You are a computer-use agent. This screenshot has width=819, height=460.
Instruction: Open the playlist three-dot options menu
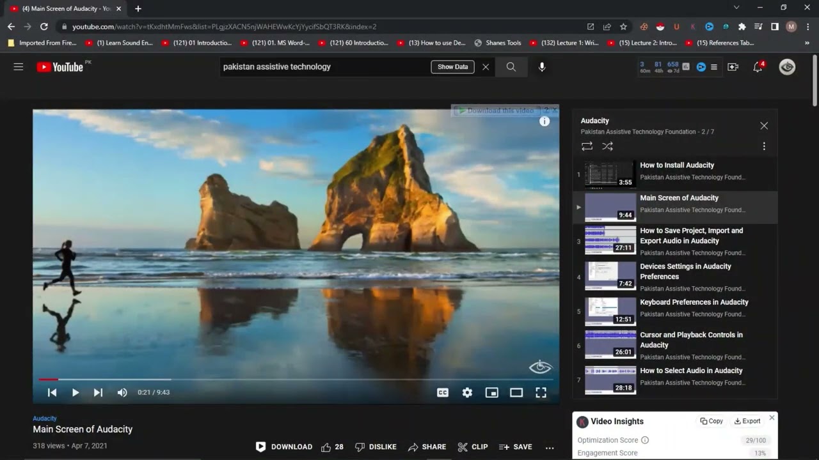[x=764, y=146]
